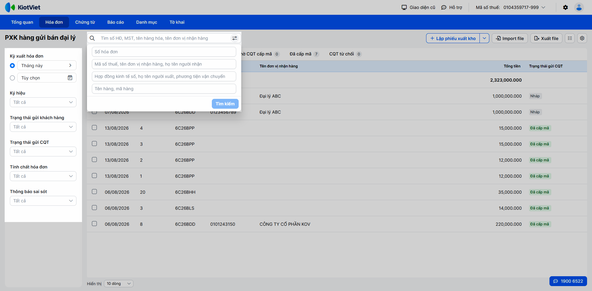Viewport: 592px width, 291px height.
Task: Open the Trạng thái gửi CQT dropdown
Action: 43,152
